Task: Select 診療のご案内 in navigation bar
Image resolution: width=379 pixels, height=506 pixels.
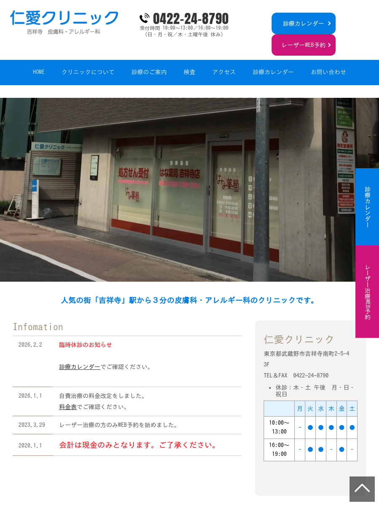Action: point(149,72)
